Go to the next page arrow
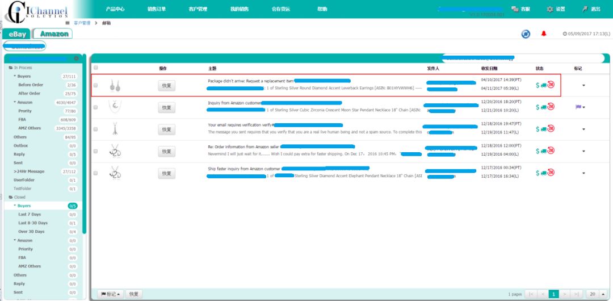This screenshot has width=613, height=301. click(565, 294)
